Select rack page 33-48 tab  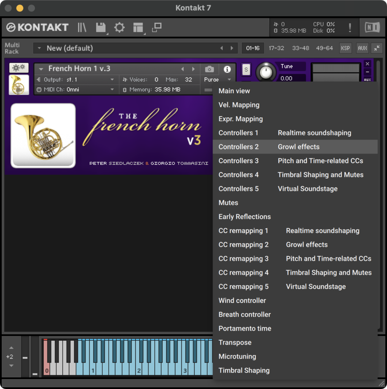[300, 48]
